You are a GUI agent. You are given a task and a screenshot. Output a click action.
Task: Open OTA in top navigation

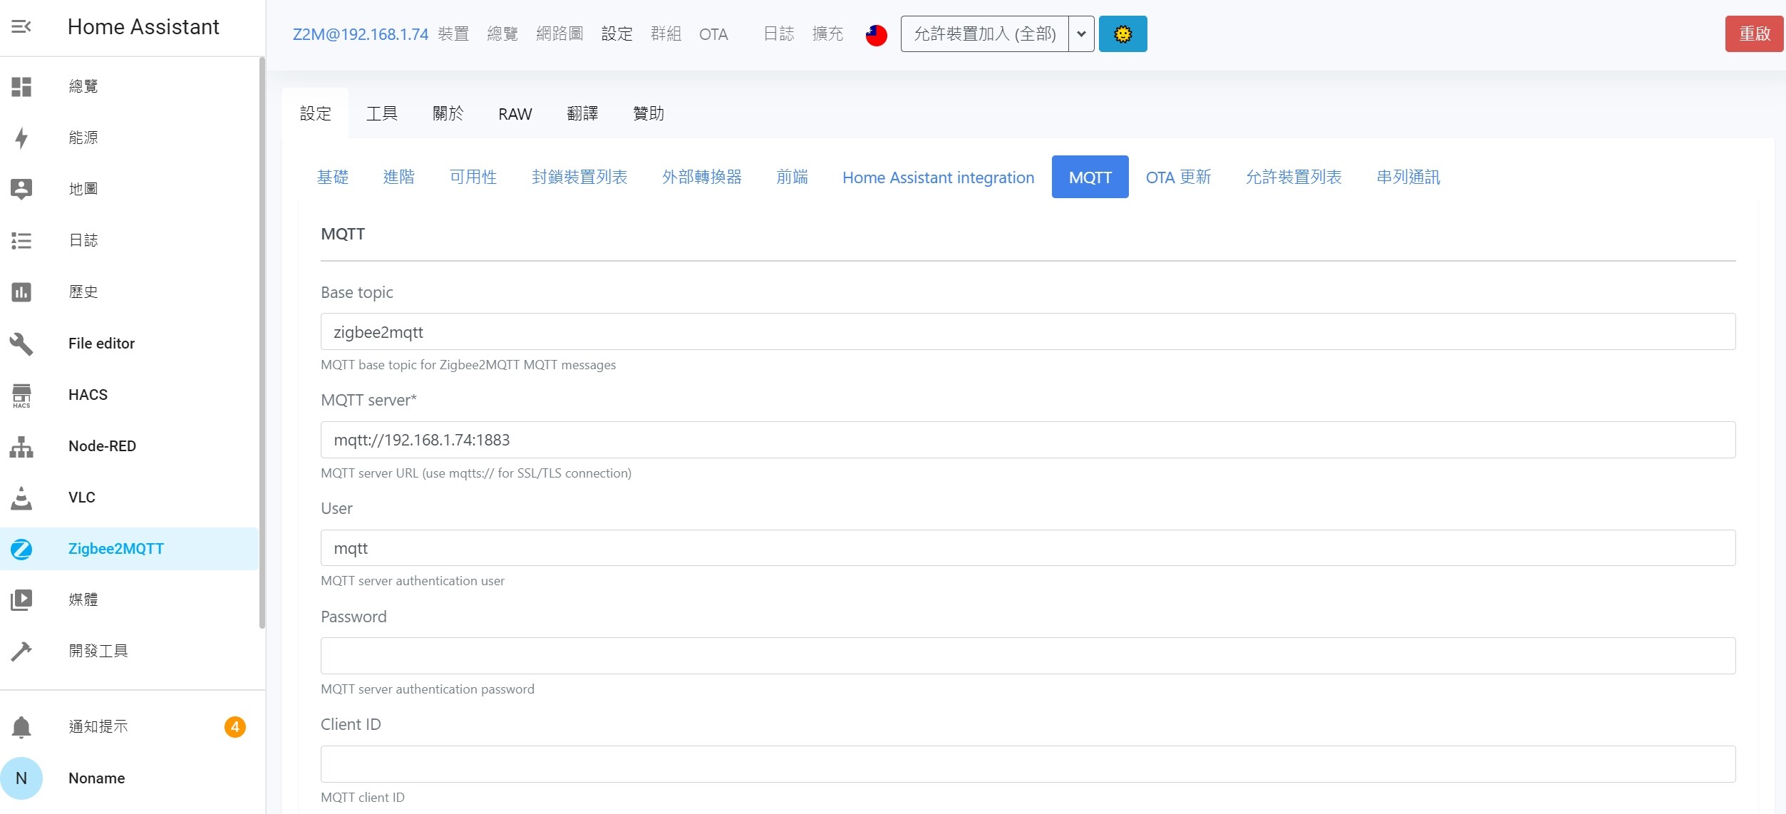pos(713,34)
